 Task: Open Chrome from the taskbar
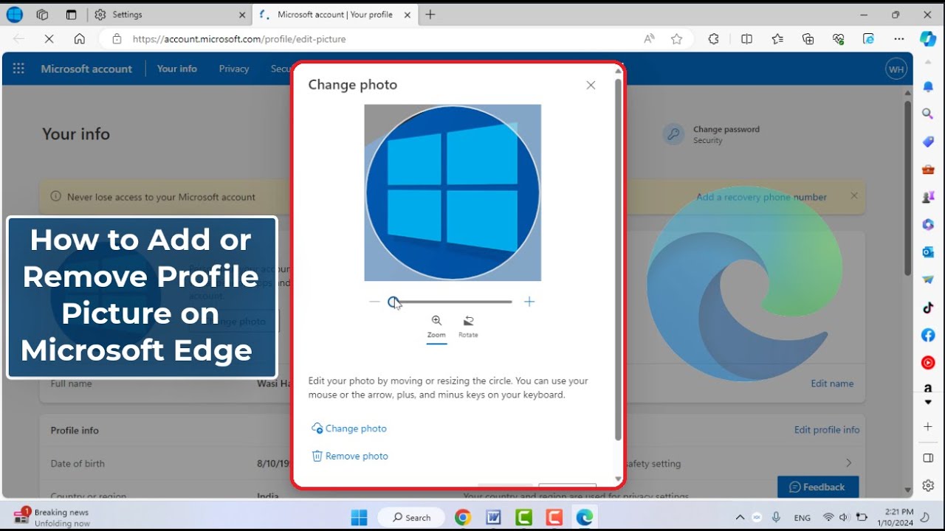[463, 517]
